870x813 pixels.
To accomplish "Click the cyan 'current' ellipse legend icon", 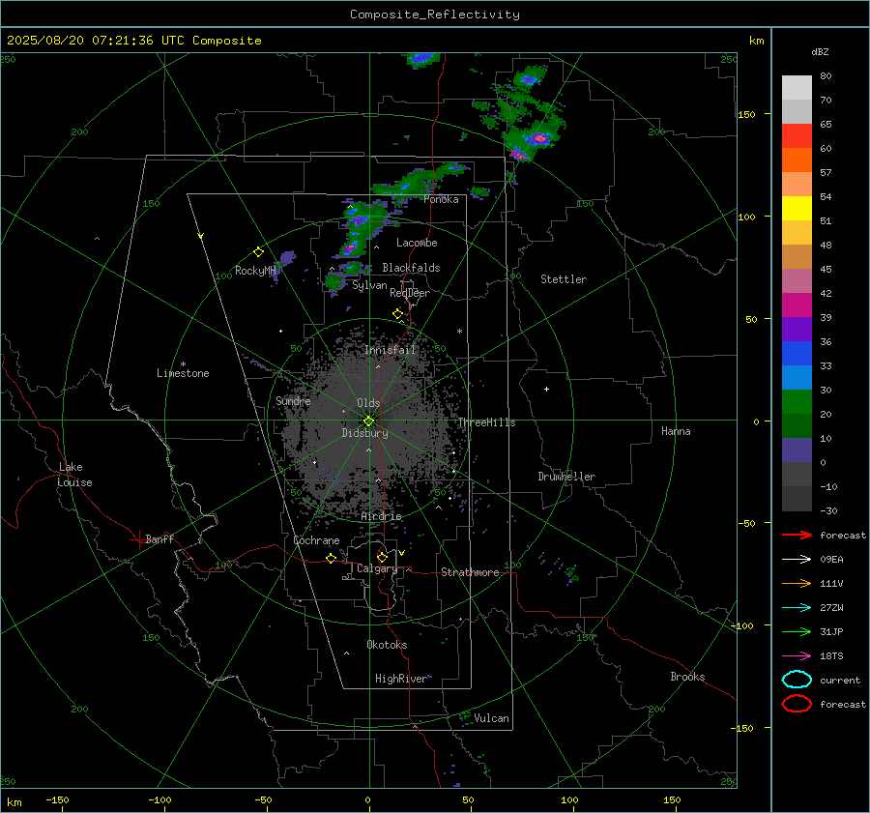I will [x=797, y=680].
